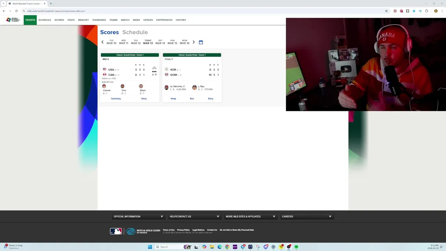Screen dimensions: 446x251
Task: Click the Caissie player headshot
Action: point(104,86)
